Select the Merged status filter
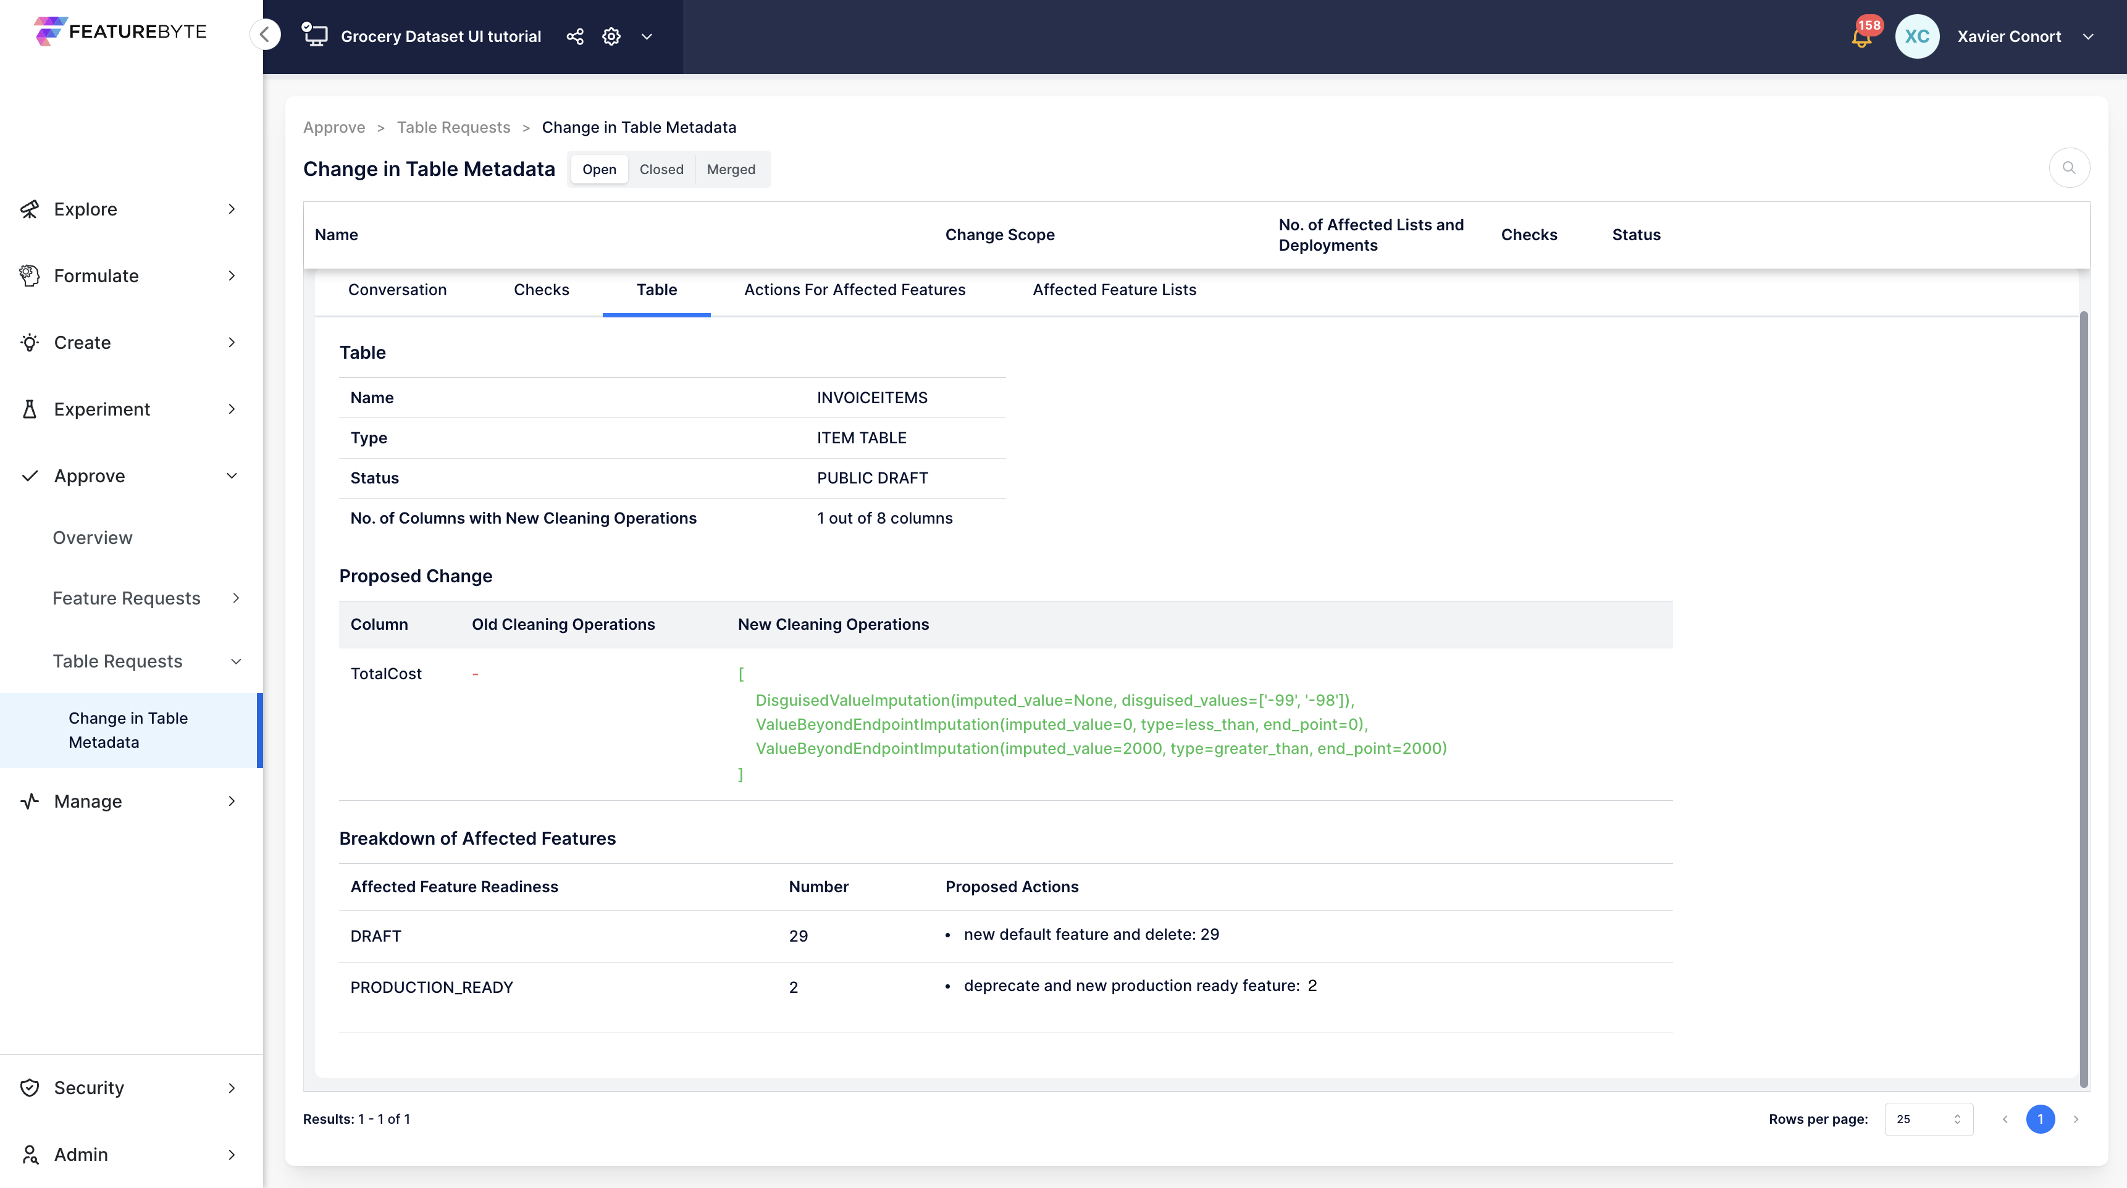 click(x=731, y=169)
